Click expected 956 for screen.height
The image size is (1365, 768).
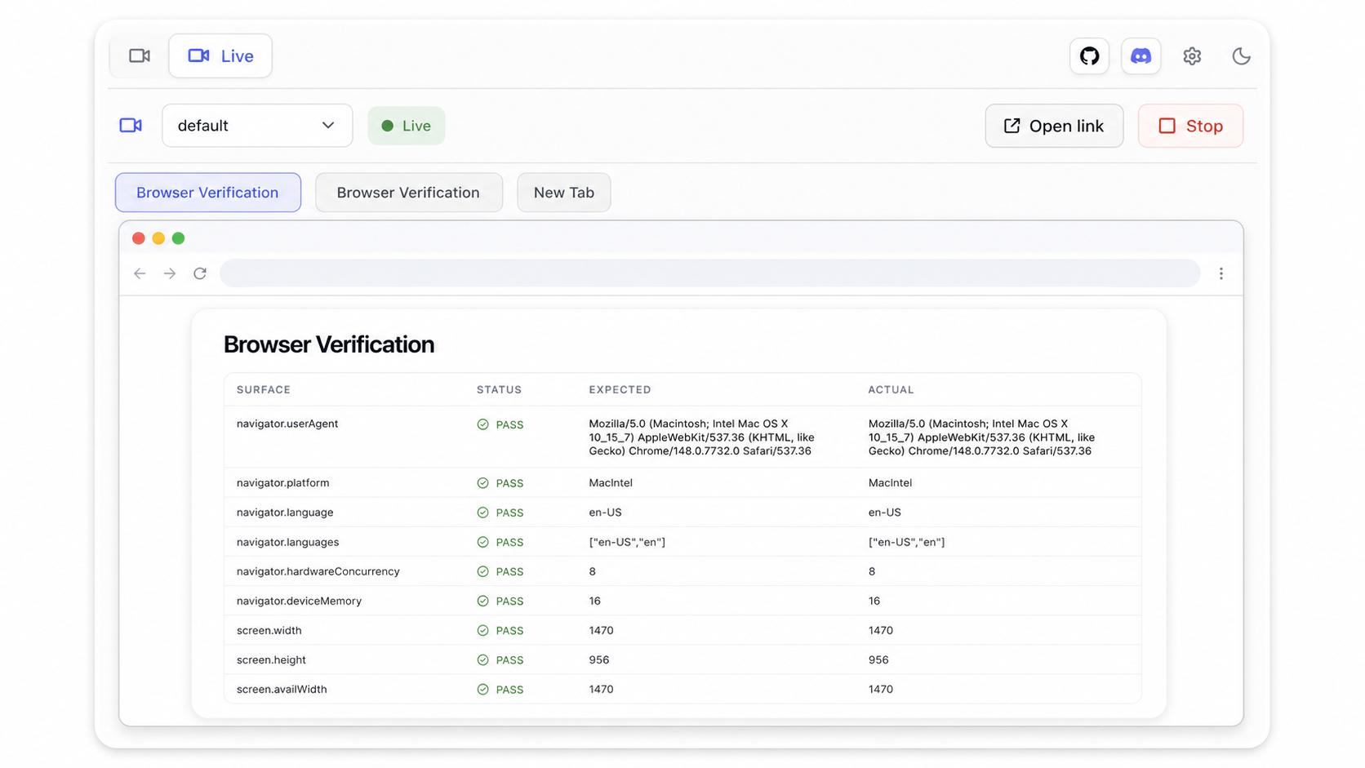click(x=599, y=659)
